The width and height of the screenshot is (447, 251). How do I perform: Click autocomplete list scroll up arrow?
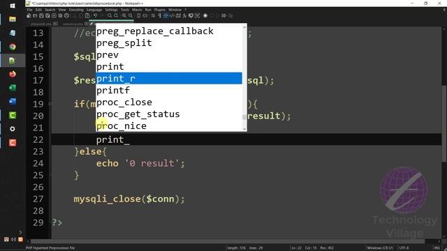tap(244, 27)
